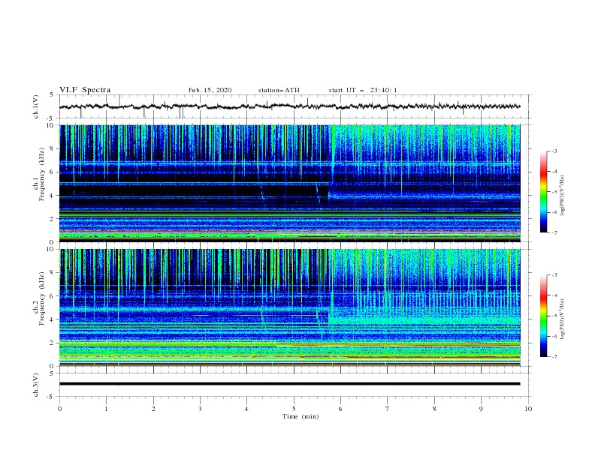This screenshot has width=595, height=459.
Task: Click the lower log(PSD) colorbar label
Action: (562, 319)
